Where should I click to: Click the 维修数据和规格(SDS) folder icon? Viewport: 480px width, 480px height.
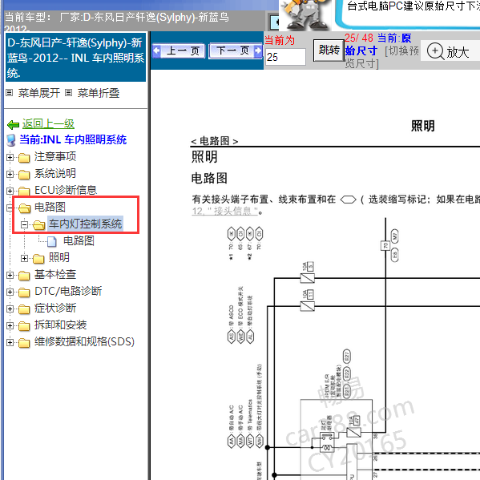point(24,343)
